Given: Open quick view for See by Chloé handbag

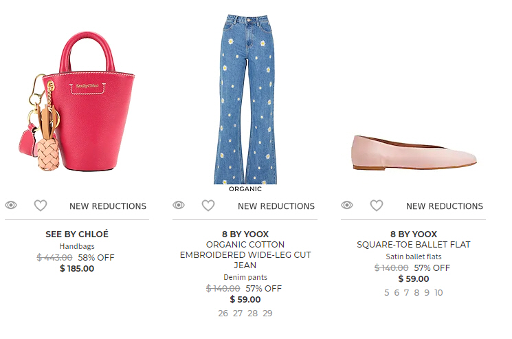Looking at the screenshot, I should pos(11,205).
